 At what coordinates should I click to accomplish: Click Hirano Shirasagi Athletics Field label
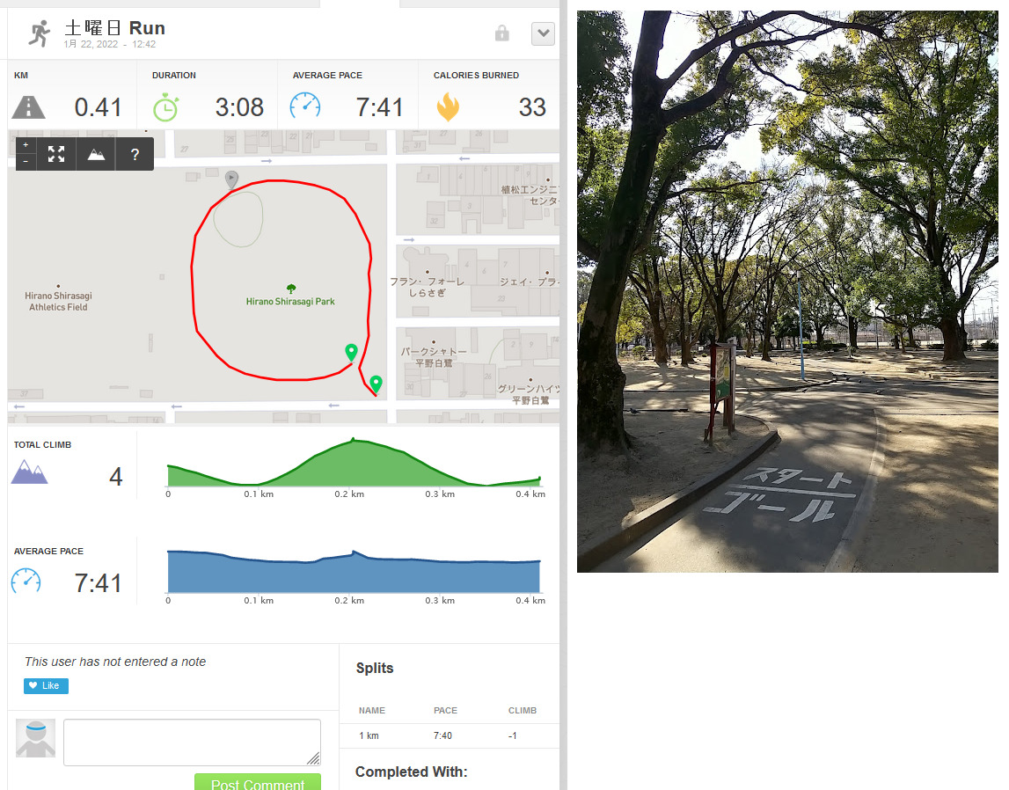[59, 301]
